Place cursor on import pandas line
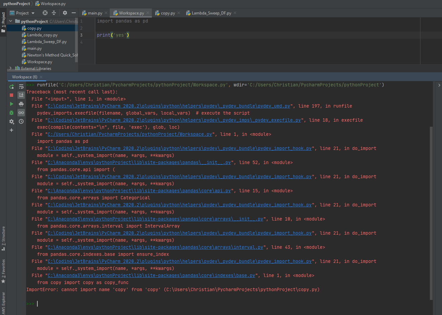Screen dimensions: 442x315 click(123, 21)
